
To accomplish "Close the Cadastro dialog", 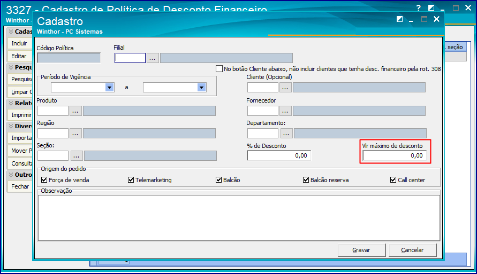I will tap(436, 19).
